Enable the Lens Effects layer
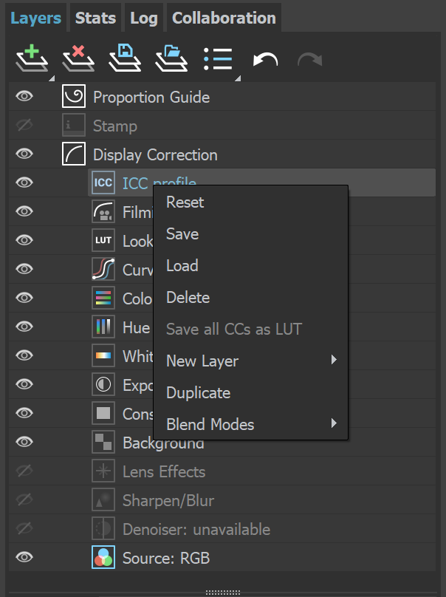The image size is (446, 597). pos(24,471)
